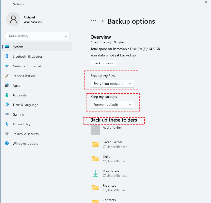This screenshot has height=203, width=211.
Task: Click the Network wifi icon
Action: click(x=7, y=66)
